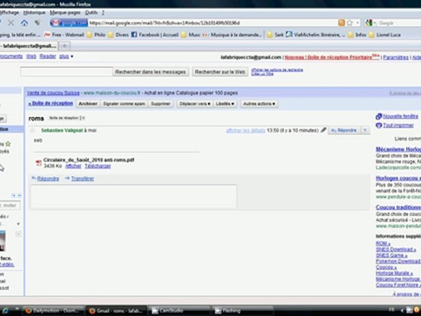Click the Archiver button
421x316 pixels.
point(88,104)
